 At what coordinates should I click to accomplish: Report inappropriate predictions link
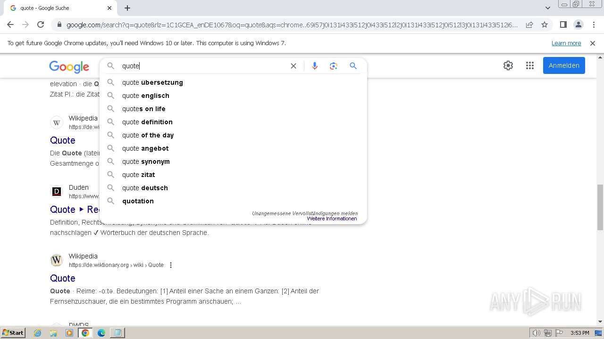click(305, 213)
